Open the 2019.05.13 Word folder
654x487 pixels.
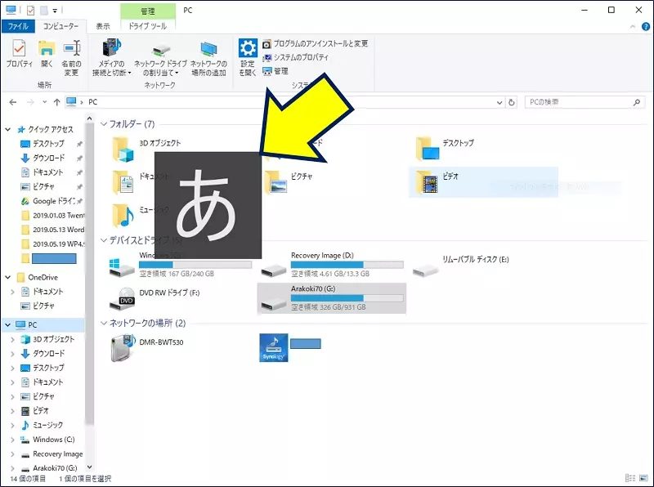[x=53, y=230]
